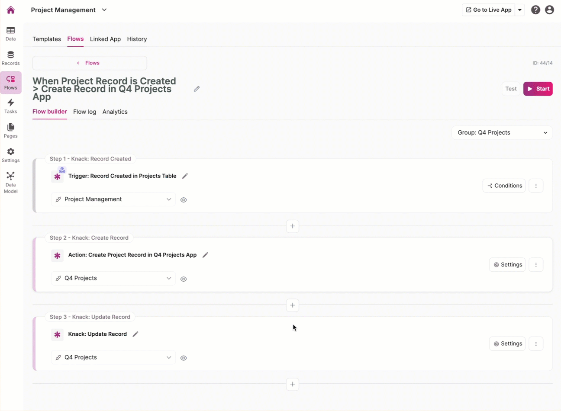Toggle eye icon in Step 3 Update Record
The height and width of the screenshot is (411, 561).
coord(184,358)
